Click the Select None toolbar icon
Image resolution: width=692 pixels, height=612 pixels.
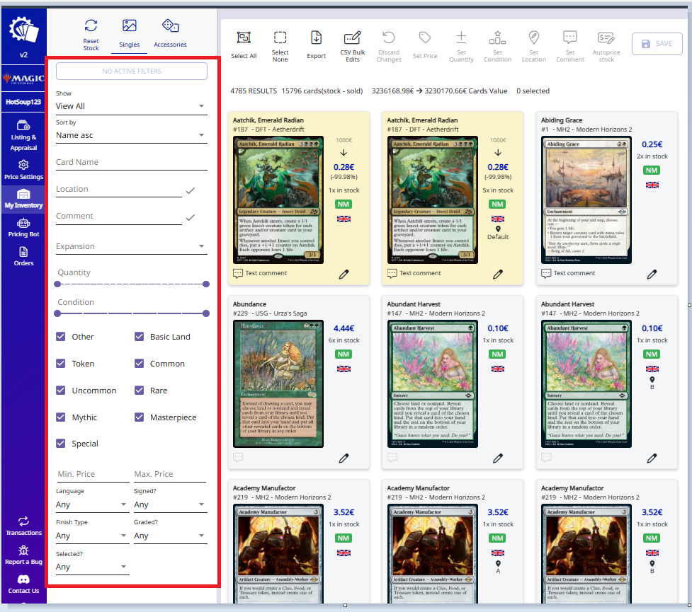[280, 37]
